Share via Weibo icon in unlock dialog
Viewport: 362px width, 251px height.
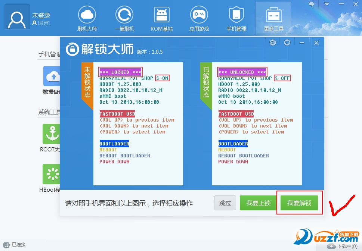point(273,43)
